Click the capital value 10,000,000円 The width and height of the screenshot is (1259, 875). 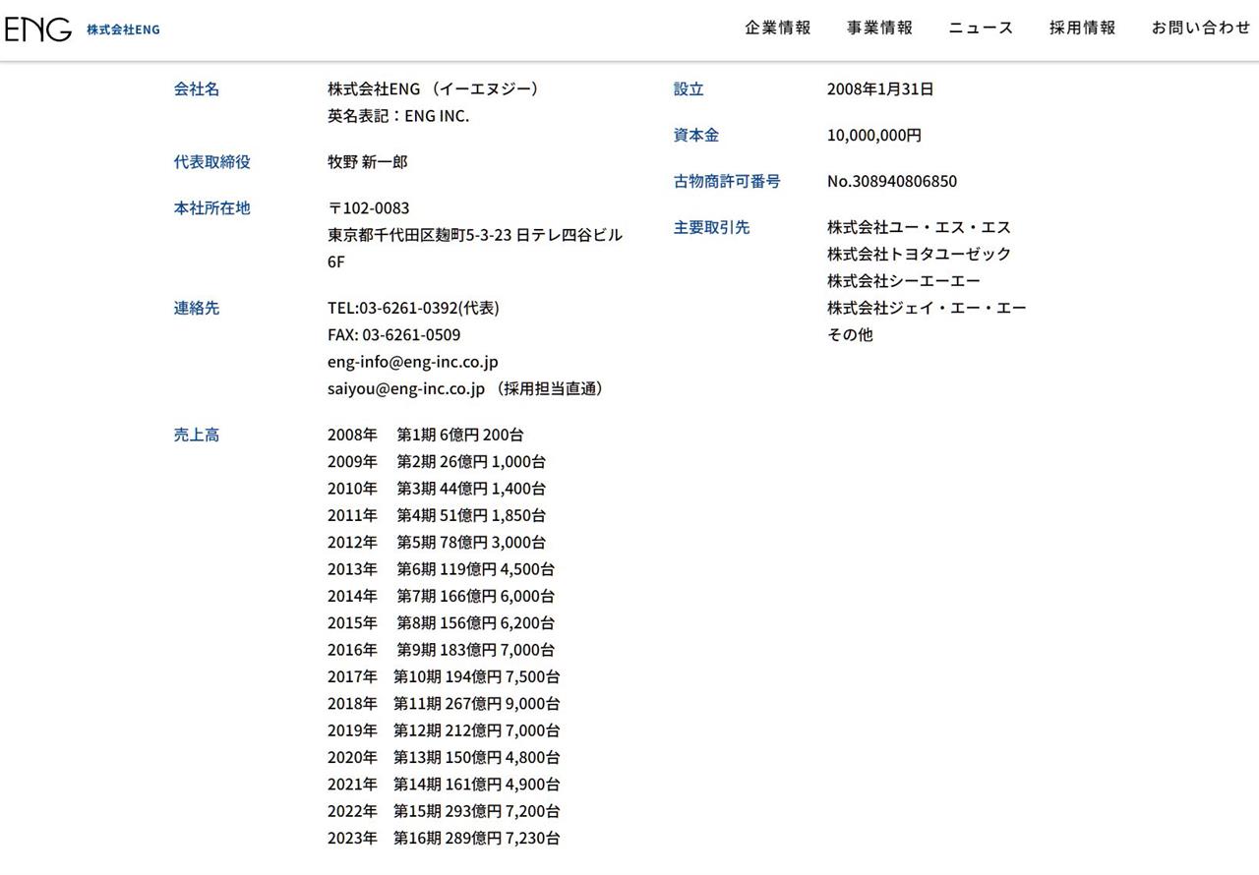pyautogui.click(x=874, y=135)
